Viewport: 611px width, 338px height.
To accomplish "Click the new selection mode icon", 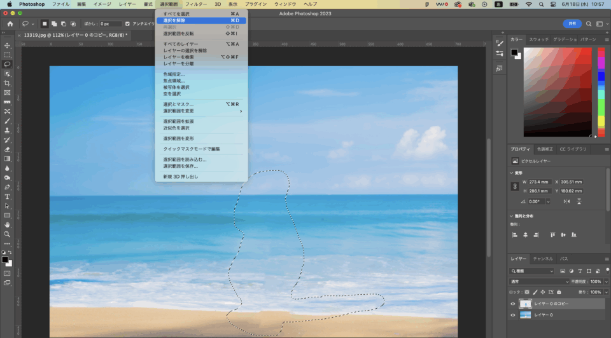I will pos(45,24).
